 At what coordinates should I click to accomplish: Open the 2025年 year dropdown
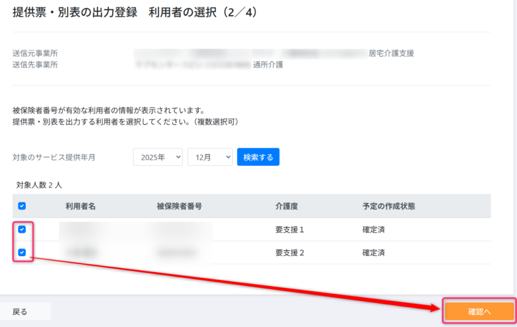tap(158, 157)
